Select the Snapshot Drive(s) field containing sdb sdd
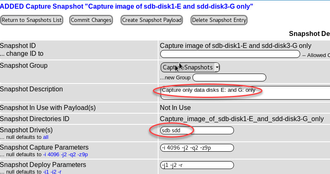 pos(197,131)
